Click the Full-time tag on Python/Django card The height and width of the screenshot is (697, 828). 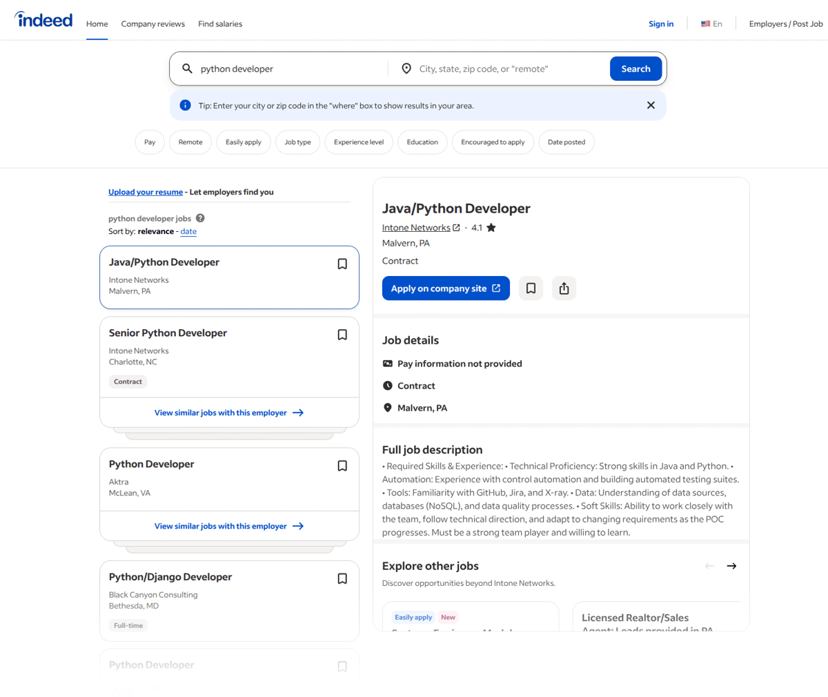coord(128,626)
